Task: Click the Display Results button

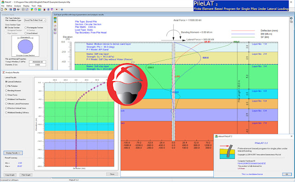Action: (13, 153)
